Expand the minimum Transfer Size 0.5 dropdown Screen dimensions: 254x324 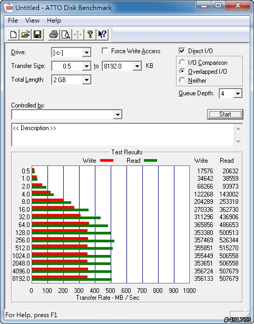pos(86,66)
